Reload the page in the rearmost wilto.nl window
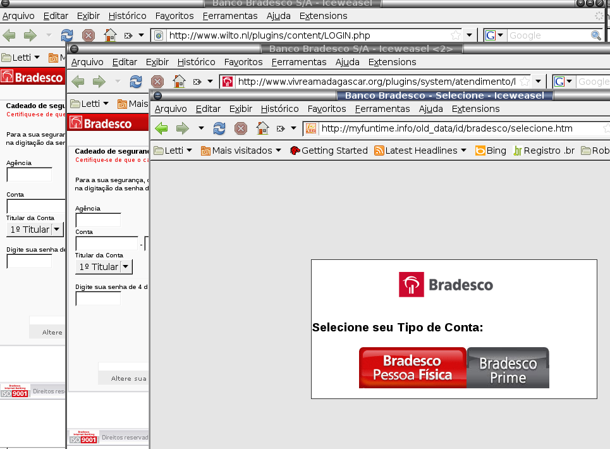This screenshot has width=610, height=449. coord(67,35)
